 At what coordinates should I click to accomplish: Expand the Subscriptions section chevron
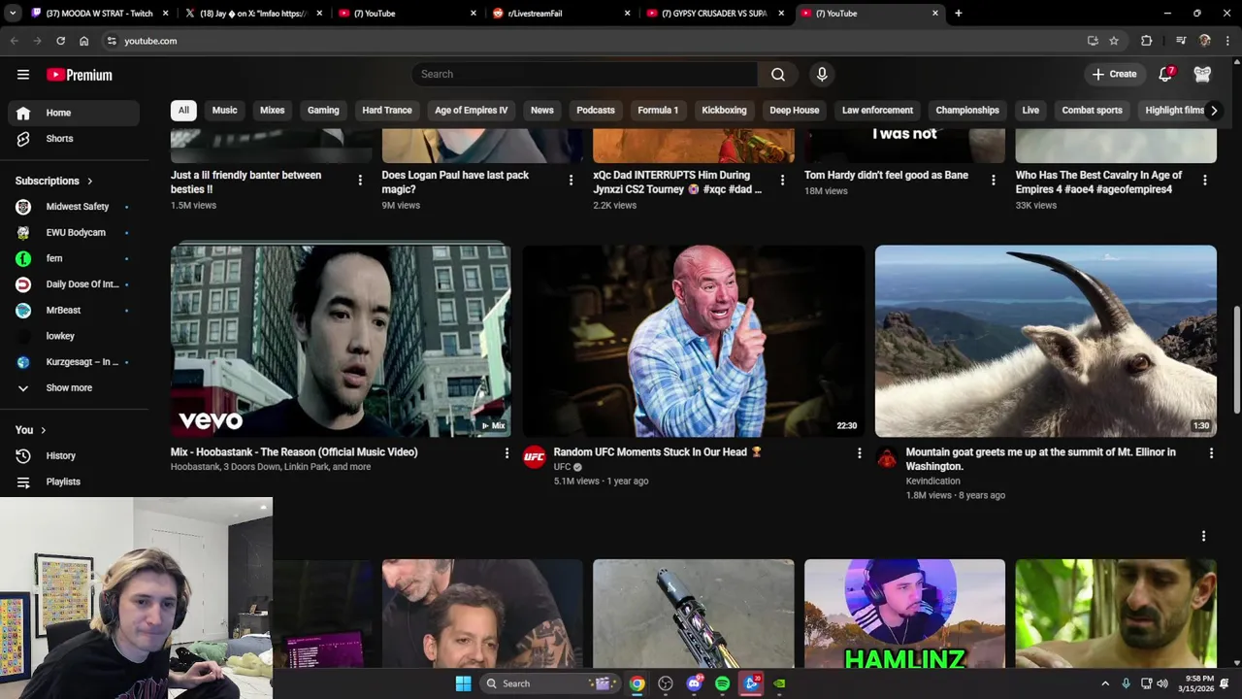(90, 182)
